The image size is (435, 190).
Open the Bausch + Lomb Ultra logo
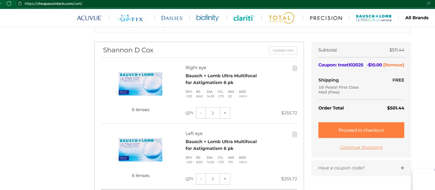[x=374, y=18]
